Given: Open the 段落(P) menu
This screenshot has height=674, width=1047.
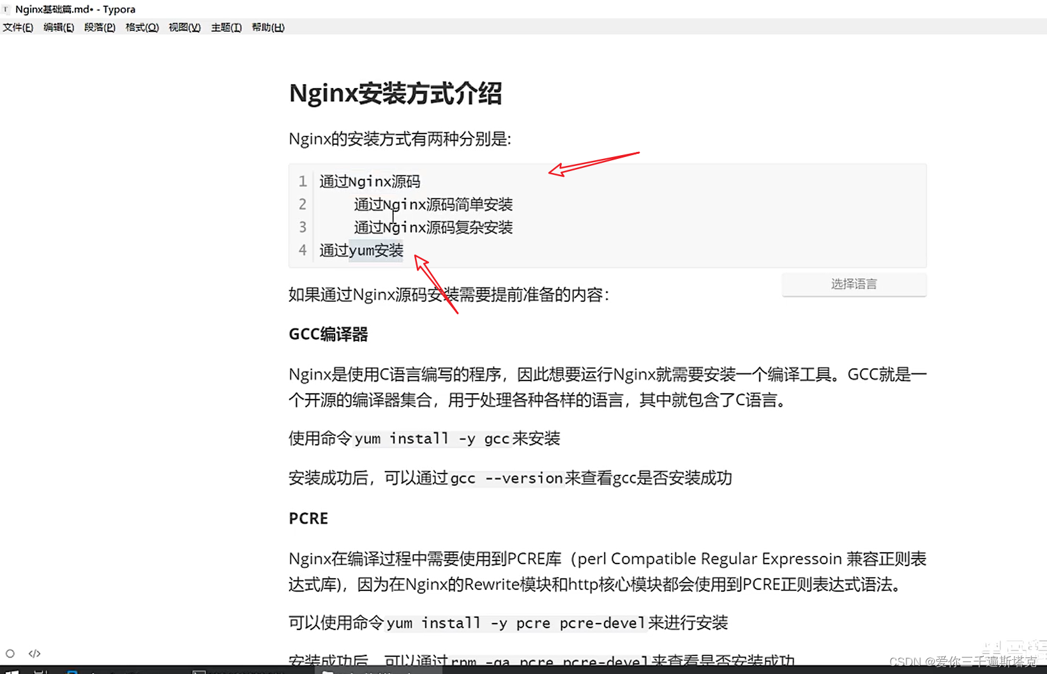Looking at the screenshot, I should click(100, 27).
